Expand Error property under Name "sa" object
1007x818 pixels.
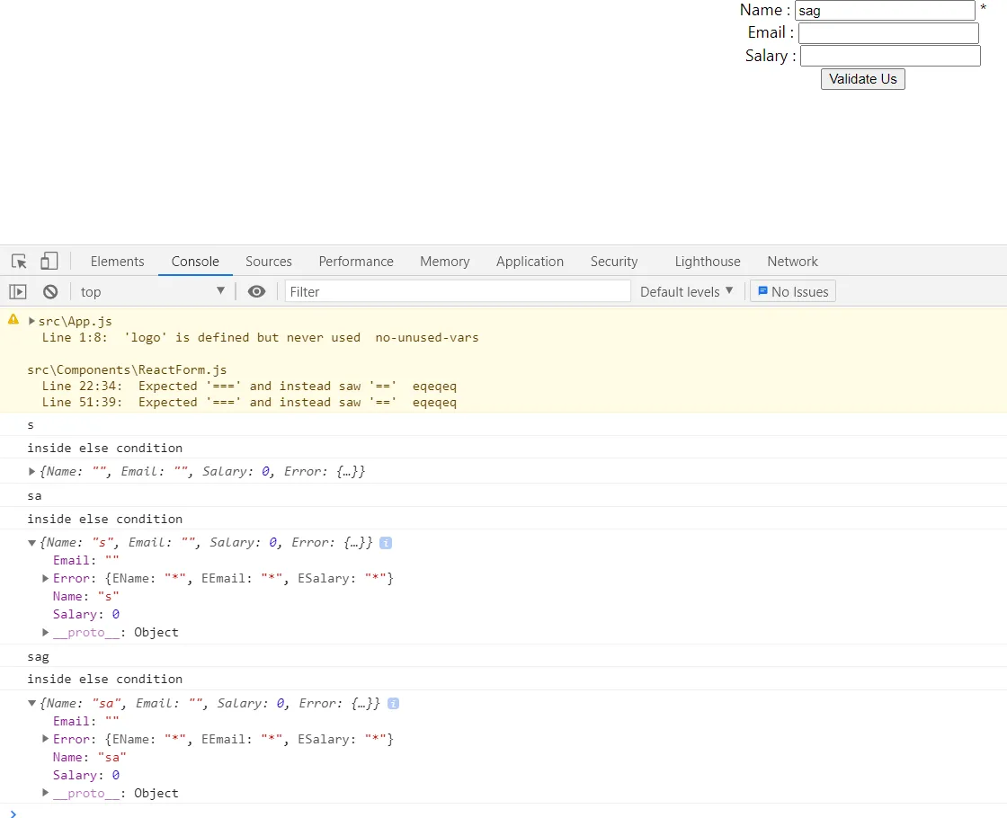[x=45, y=739]
